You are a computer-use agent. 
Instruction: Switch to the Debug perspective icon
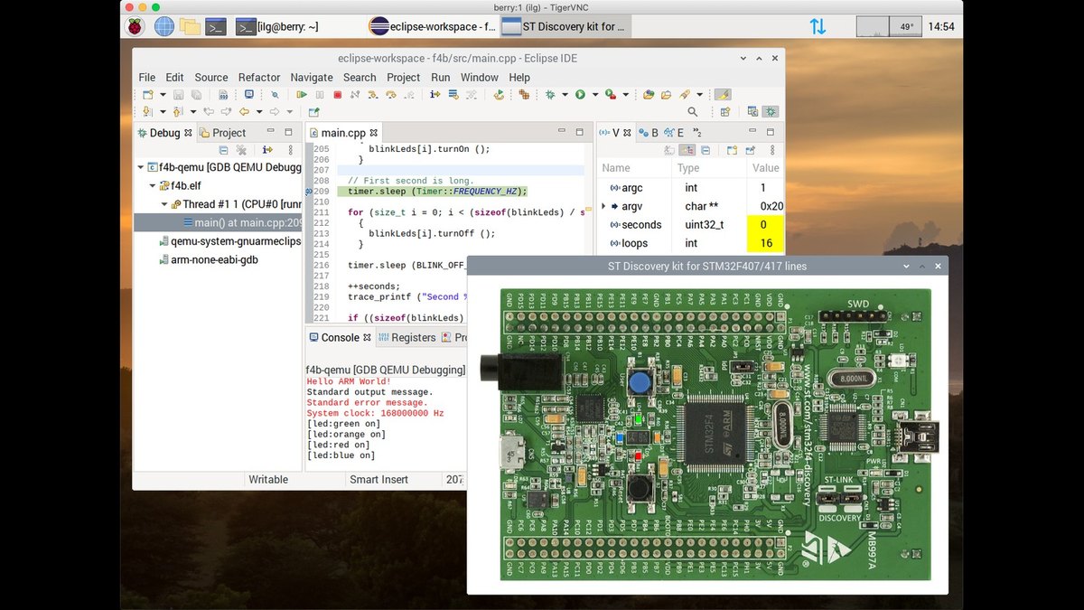[770, 112]
